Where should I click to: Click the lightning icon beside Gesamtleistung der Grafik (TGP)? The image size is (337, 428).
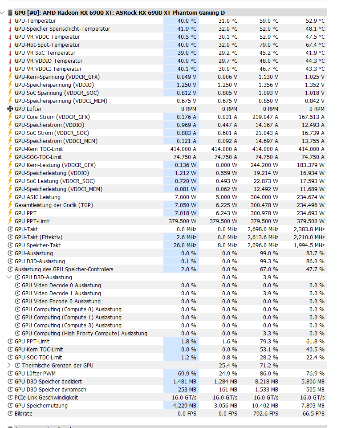tap(10, 205)
